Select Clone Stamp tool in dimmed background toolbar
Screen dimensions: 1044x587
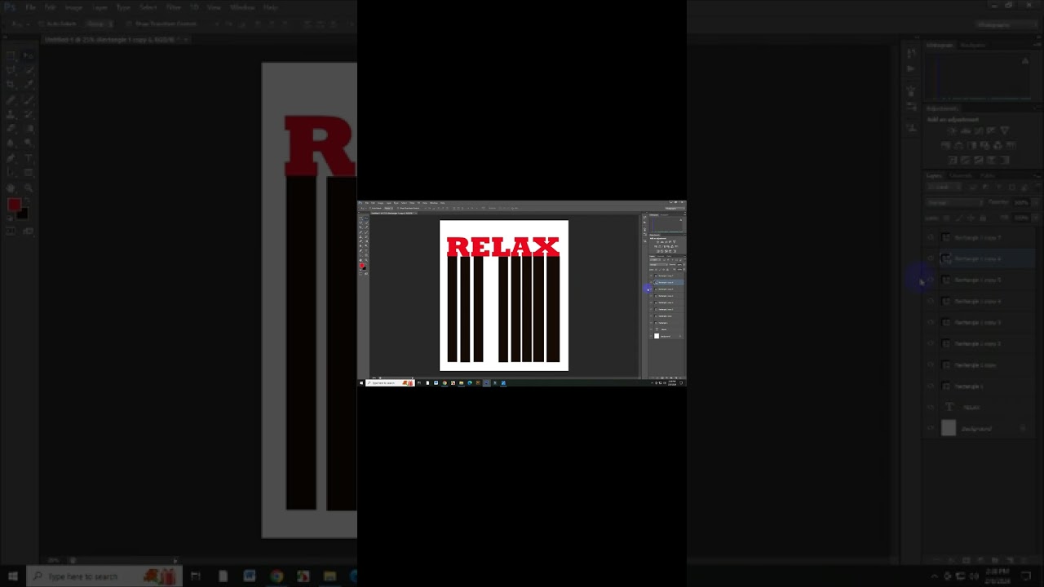11,114
